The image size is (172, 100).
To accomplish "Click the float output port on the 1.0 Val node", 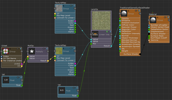I will 22,85.
